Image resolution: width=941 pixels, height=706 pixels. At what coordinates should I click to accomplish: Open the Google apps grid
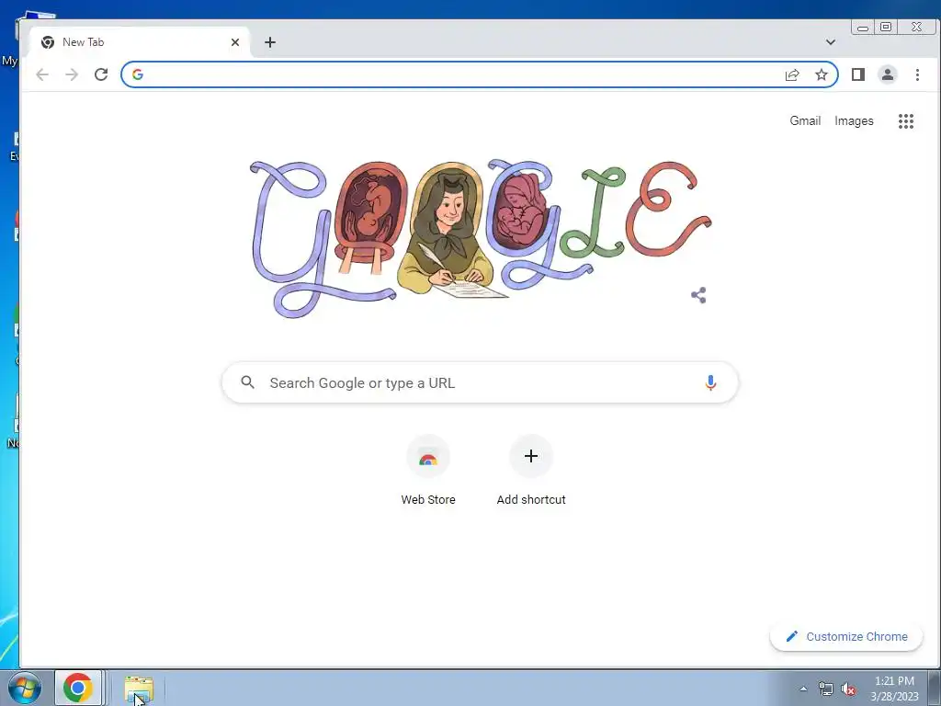pyautogui.click(x=905, y=121)
